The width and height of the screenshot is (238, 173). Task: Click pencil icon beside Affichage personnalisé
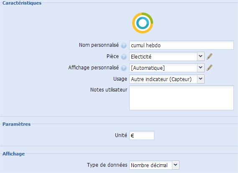210,68
